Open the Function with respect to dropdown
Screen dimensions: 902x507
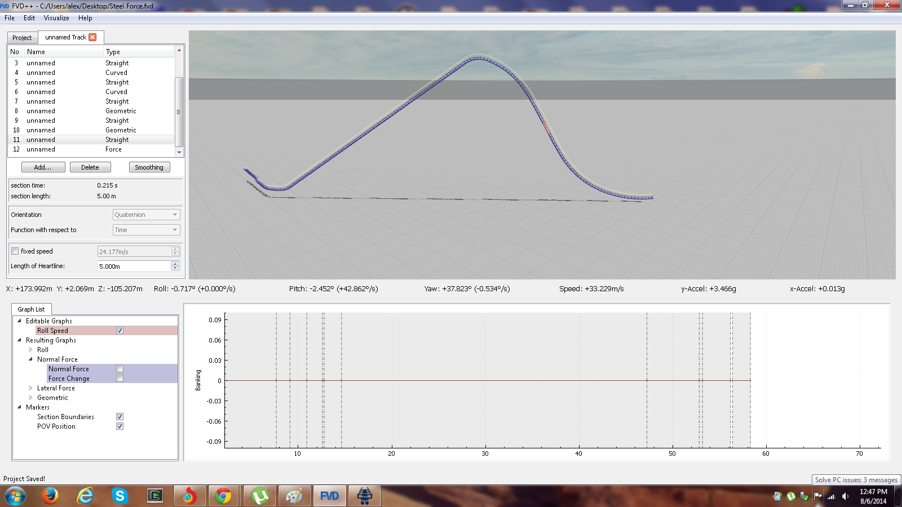146,230
